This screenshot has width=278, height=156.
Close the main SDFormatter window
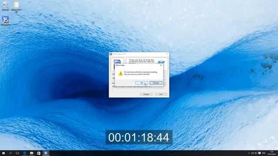pyautogui.click(x=167, y=54)
